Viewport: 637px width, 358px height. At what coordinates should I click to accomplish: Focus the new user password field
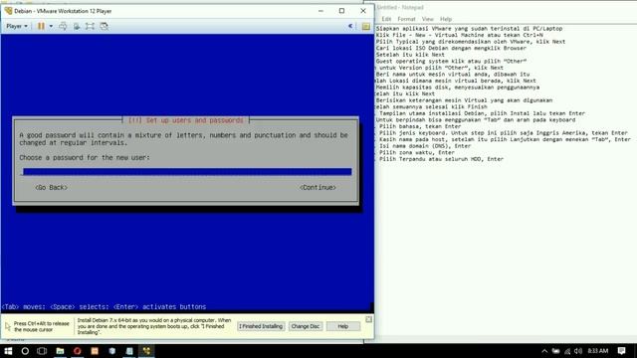187,172
